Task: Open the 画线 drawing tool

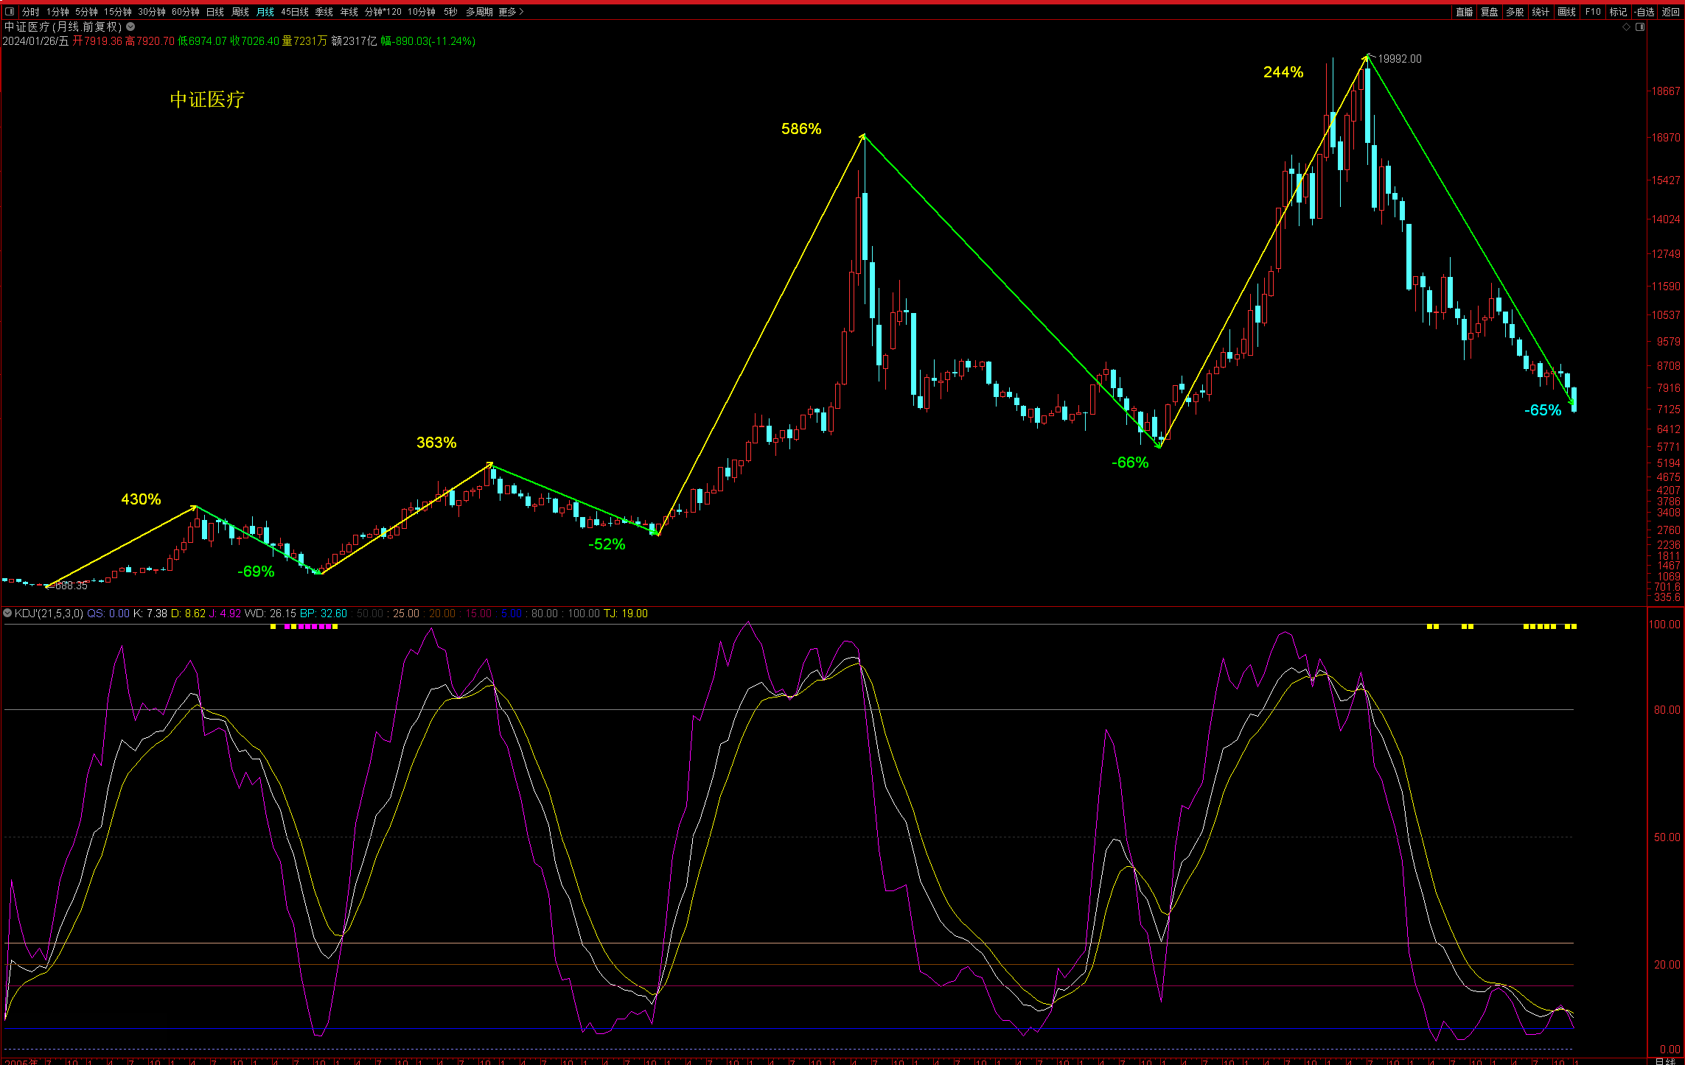Action: click(x=1566, y=12)
